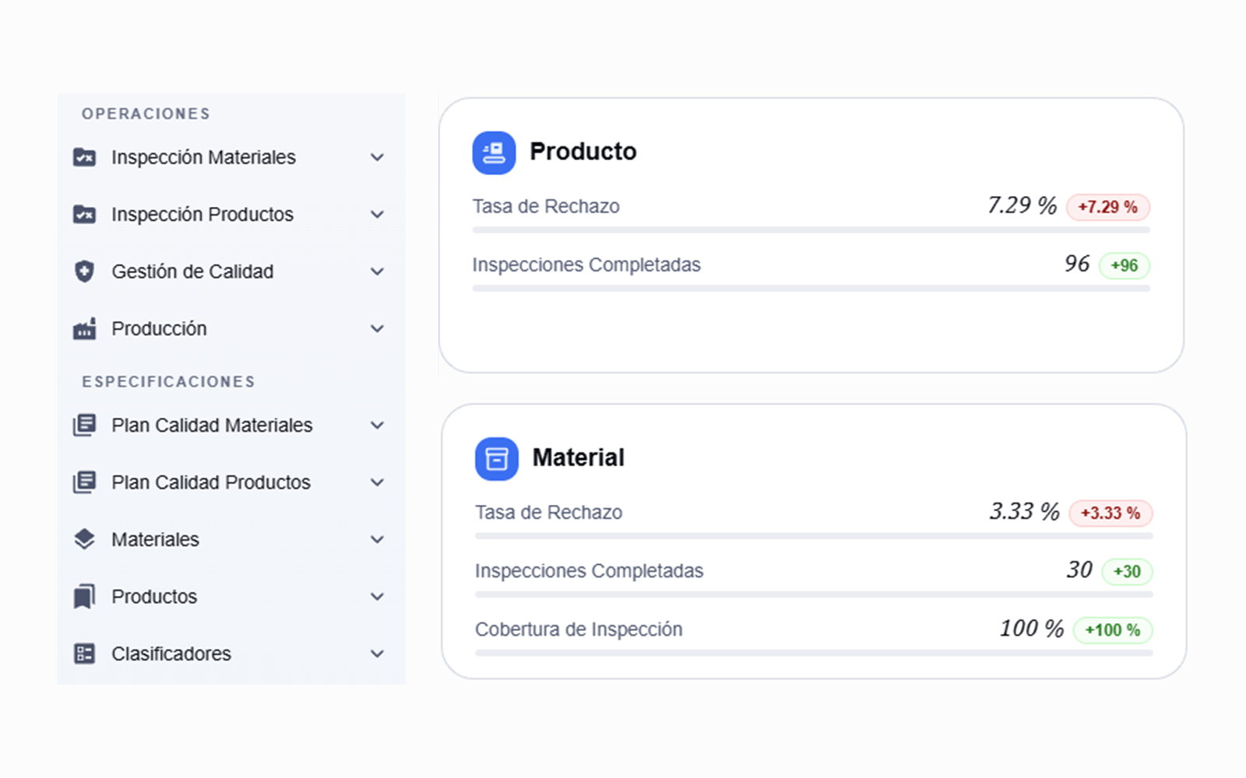
Task: Click the OPERACIONES section header
Action: 146,114
